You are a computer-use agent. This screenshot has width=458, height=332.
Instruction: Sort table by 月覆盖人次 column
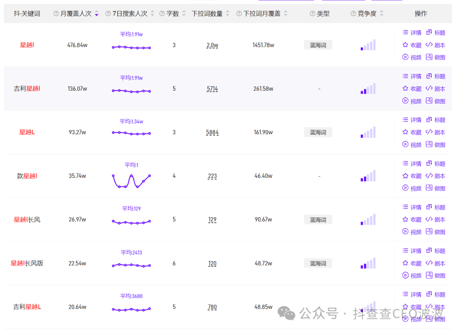pos(97,14)
